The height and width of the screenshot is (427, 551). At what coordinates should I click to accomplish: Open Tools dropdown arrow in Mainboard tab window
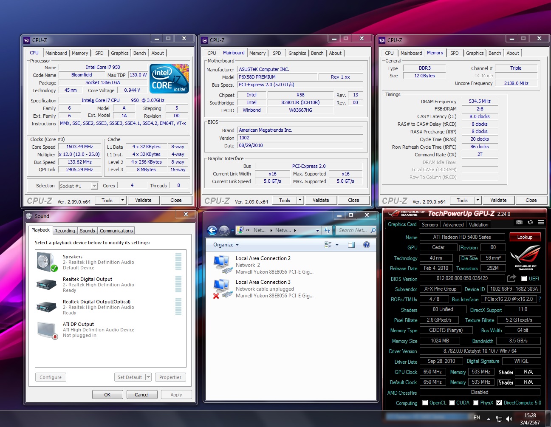pos(300,200)
